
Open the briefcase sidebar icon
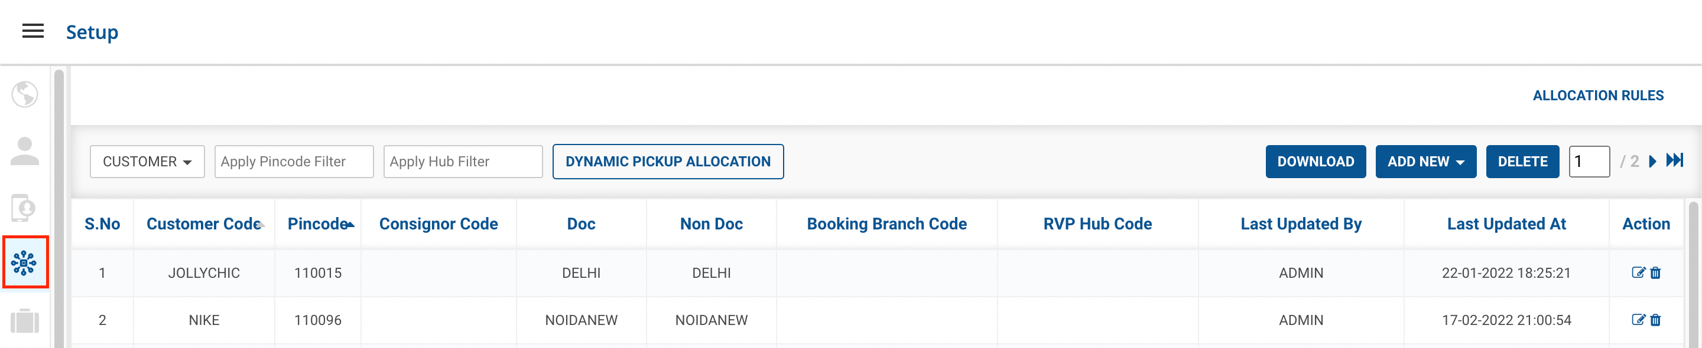[x=25, y=321]
